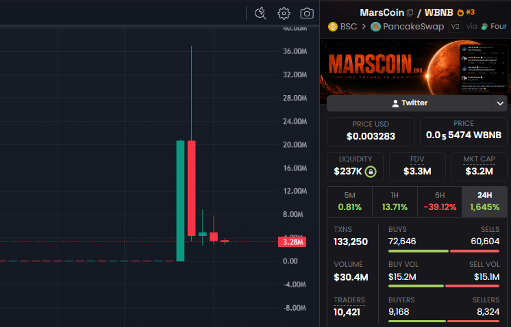The width and height of the screenshot is (511, 327).
Task: Click the 36.00M price axis label
Action: (x=295, y=51)
